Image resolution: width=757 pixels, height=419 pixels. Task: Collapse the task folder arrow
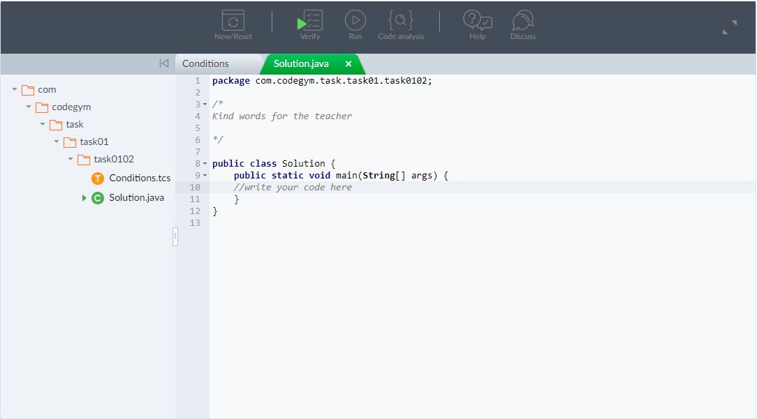point(43,124)
